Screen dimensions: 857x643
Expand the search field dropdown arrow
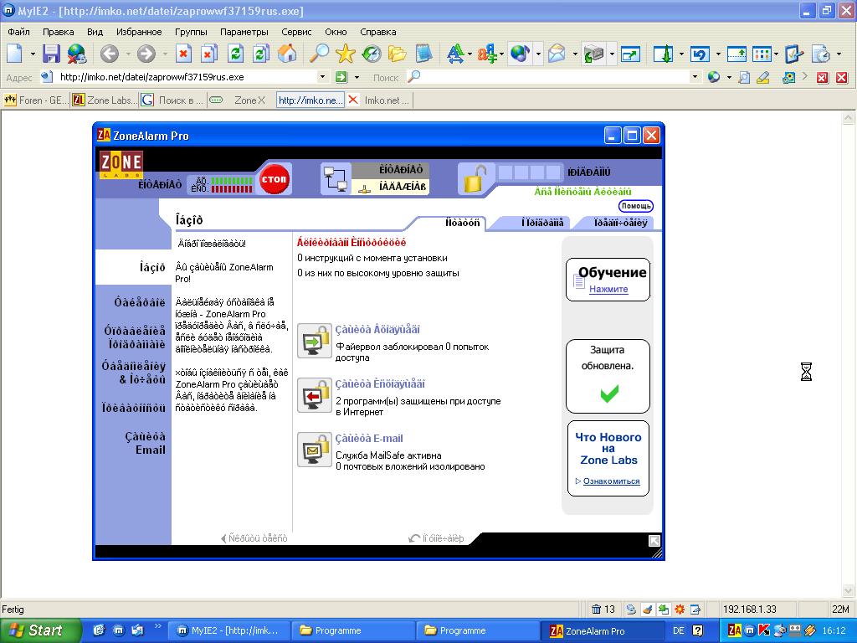coord(695,77)
